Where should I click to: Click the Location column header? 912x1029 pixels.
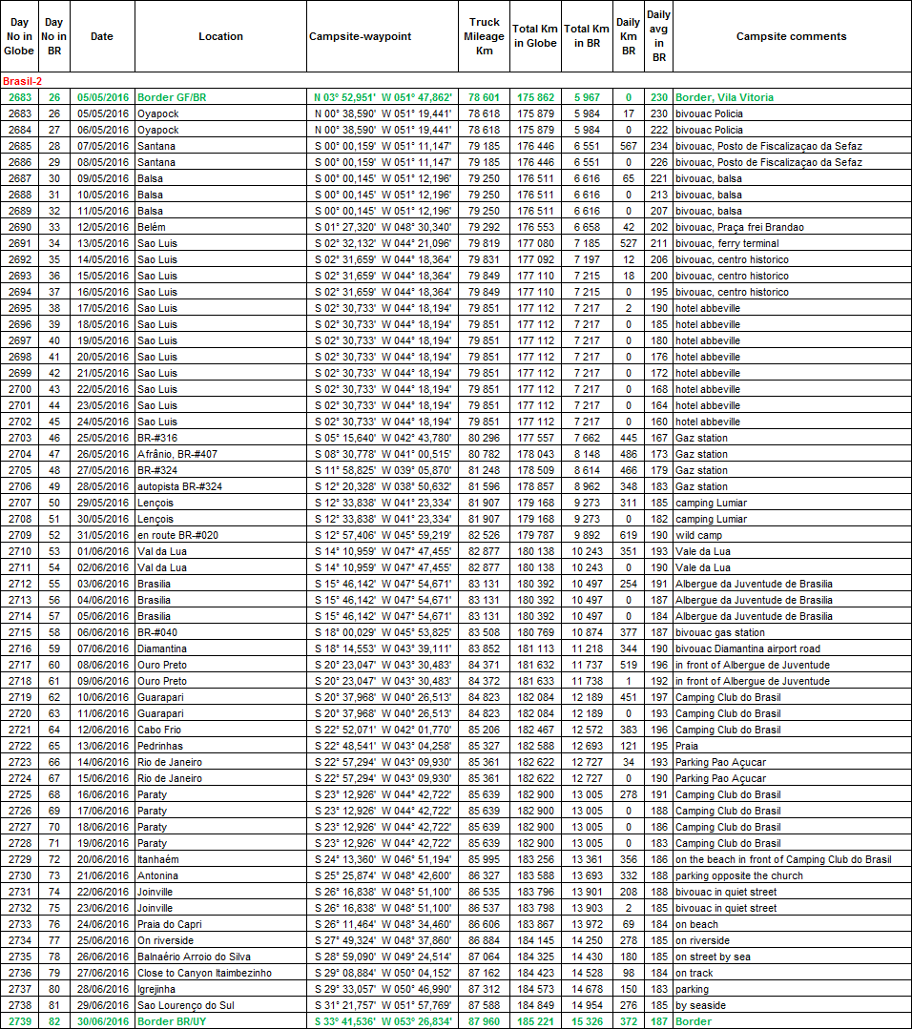point(220,36)
